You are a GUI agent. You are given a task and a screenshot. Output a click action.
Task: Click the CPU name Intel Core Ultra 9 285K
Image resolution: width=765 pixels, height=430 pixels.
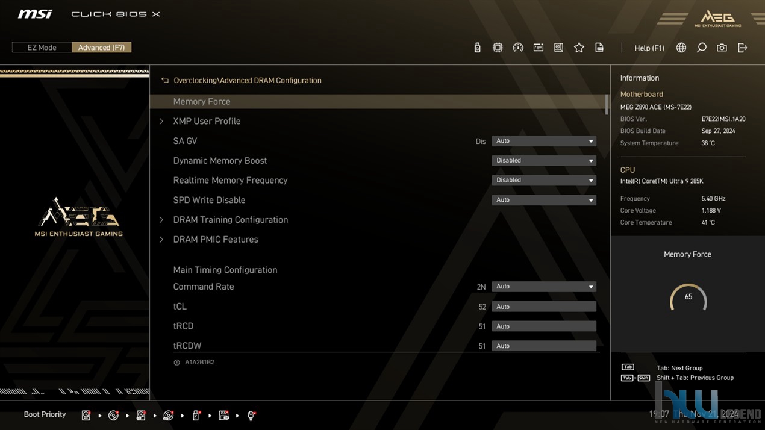pos(662,181)
